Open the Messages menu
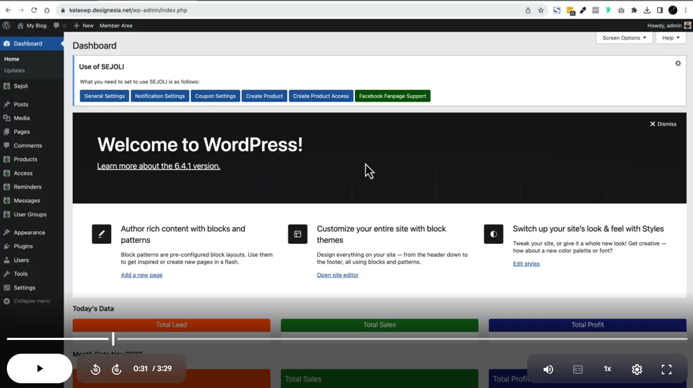This screenshot has height=388, width=693. pyautogui.click(x=32, y=201)
